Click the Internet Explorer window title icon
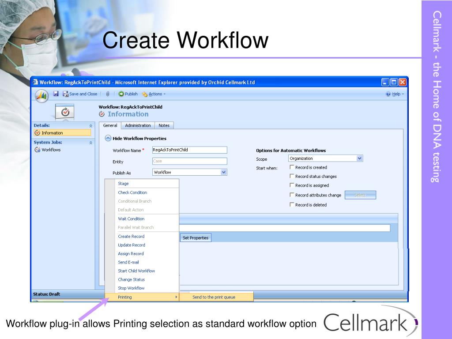The width and height of the screenshot is (452, 339). click(x=35, y=82)
